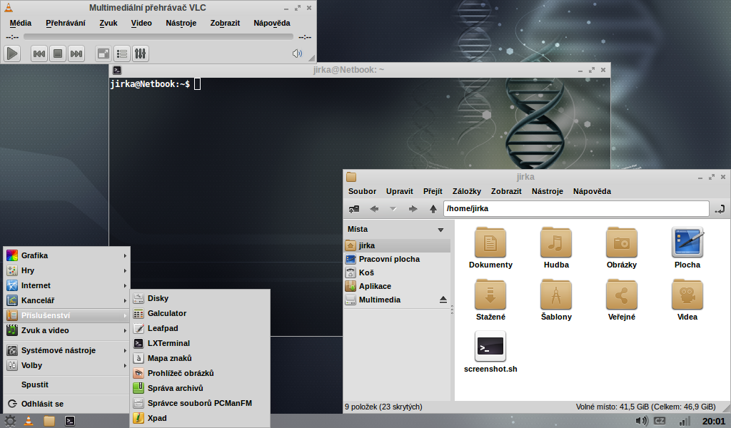
Task: Expand the Internet submenu
Action: point(66,285)
